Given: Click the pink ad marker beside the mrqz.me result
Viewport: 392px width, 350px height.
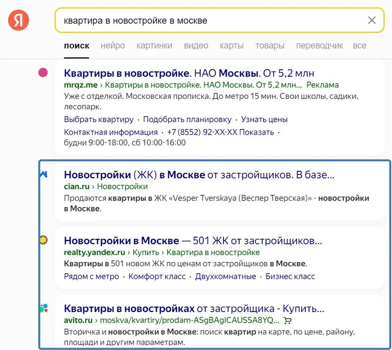Looking at the screenshot, I should click(x=42, y=73).
